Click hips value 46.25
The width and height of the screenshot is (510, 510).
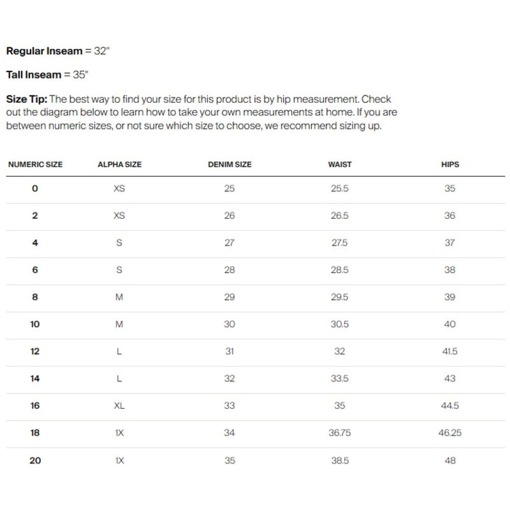pyautogui.click(x=450, y=432)
